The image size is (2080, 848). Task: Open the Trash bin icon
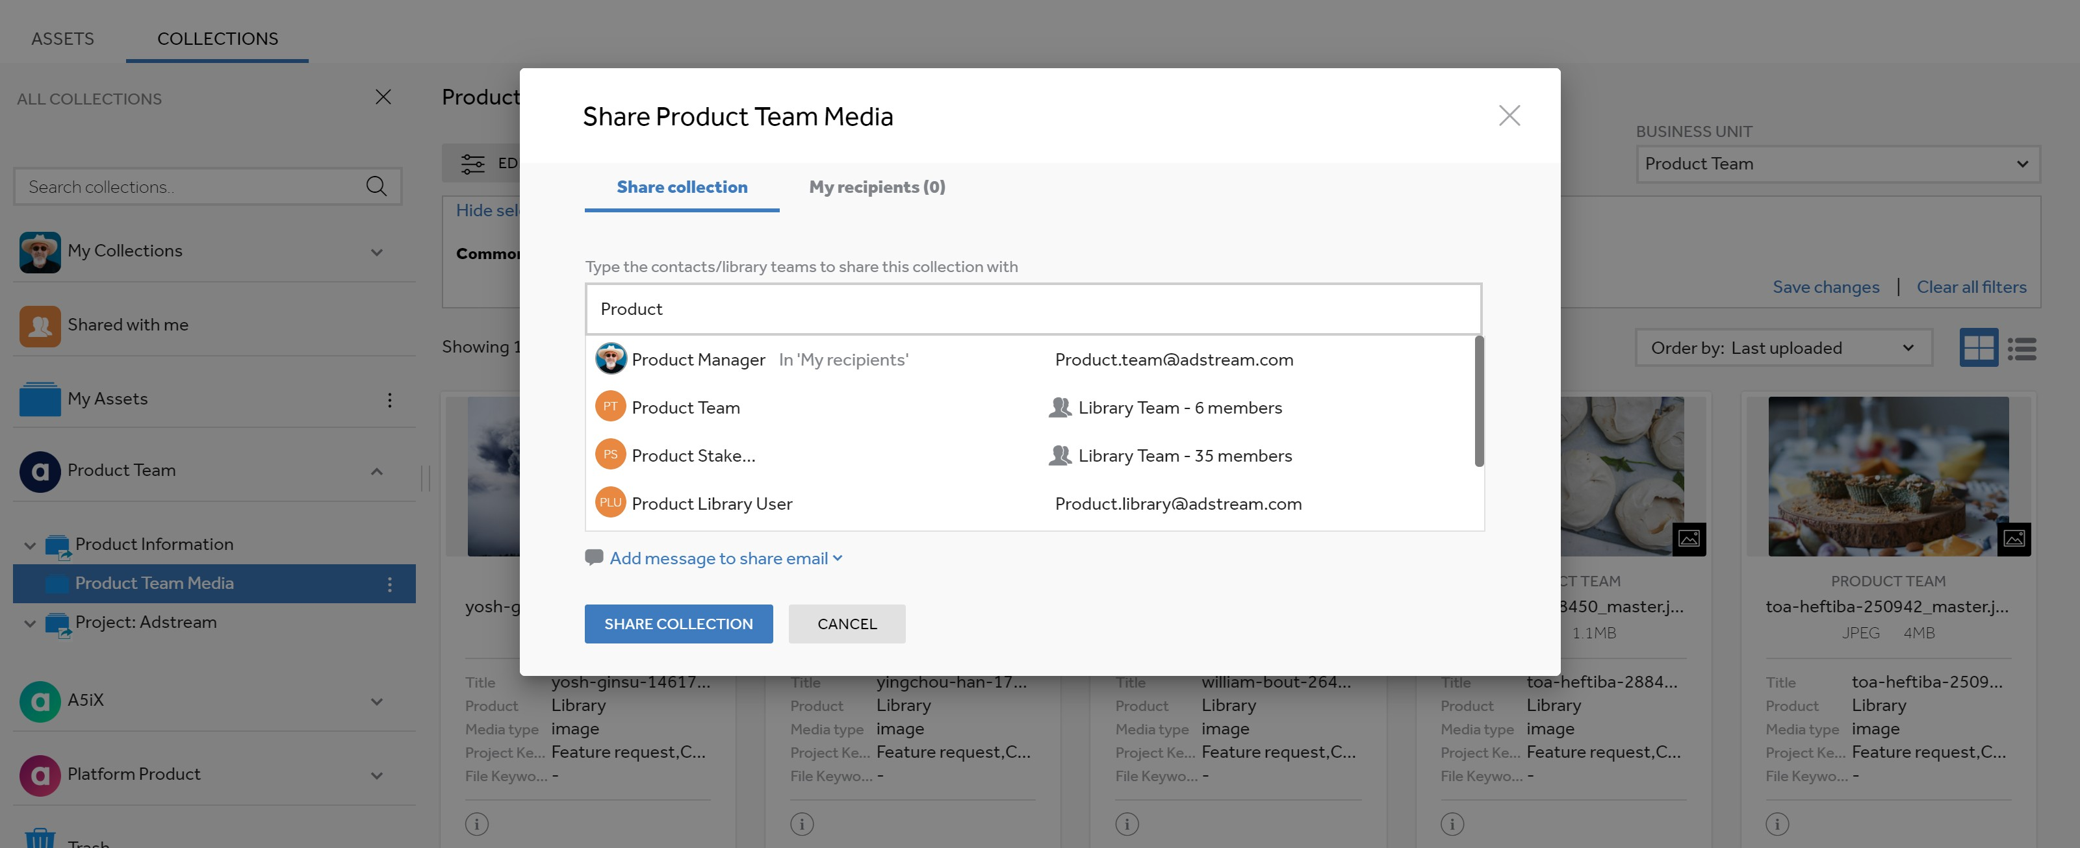click(x=40, y=838)
